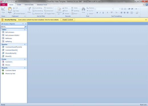Switch to the Create tab
Screen dimensions: 148x106
pyautogui.click(x=19, y=5)
